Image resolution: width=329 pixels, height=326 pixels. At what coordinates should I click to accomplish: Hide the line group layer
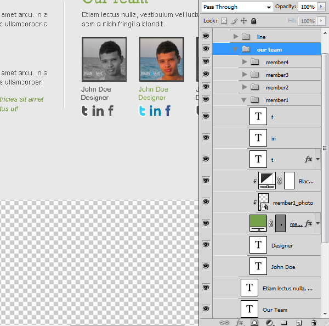pos(206,36)
